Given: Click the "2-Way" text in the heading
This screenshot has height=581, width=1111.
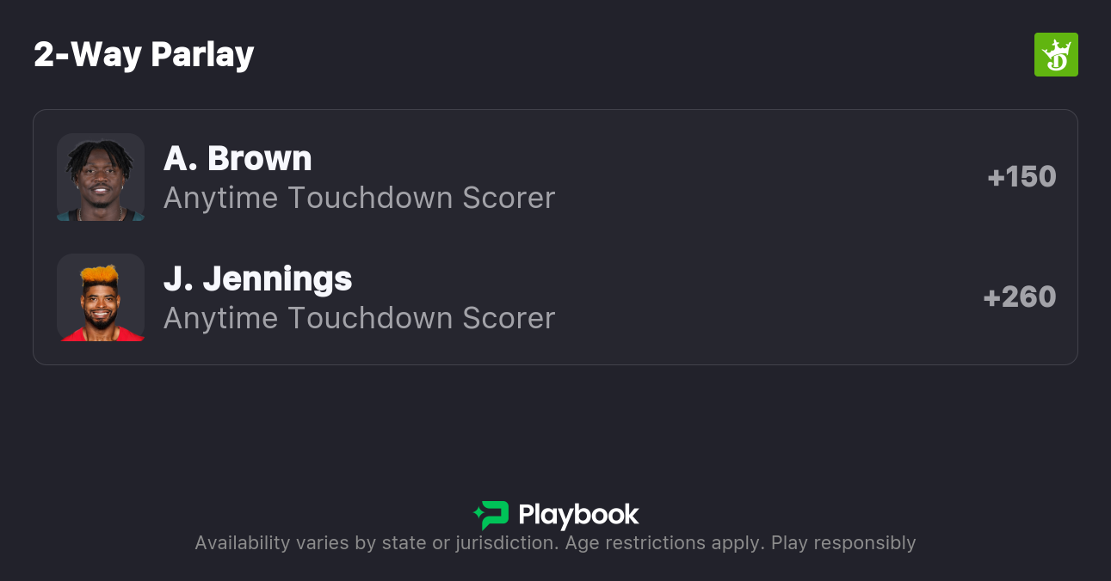Looking at the screenshot, I should [x=88, y=55].
